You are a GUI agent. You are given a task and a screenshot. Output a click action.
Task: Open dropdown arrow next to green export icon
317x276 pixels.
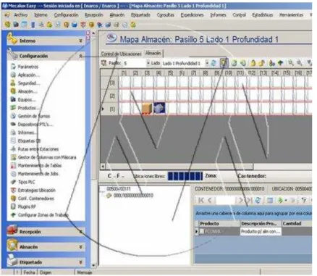click(286, 200)
